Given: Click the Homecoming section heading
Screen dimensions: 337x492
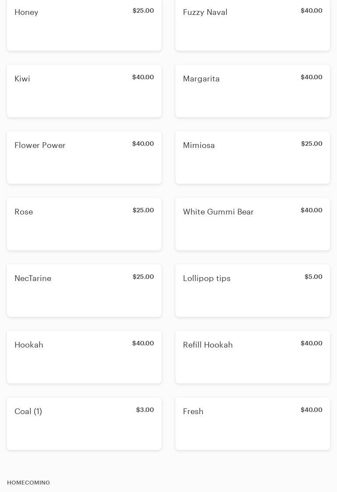Looking at the screenshot, I should pos(28,482).
